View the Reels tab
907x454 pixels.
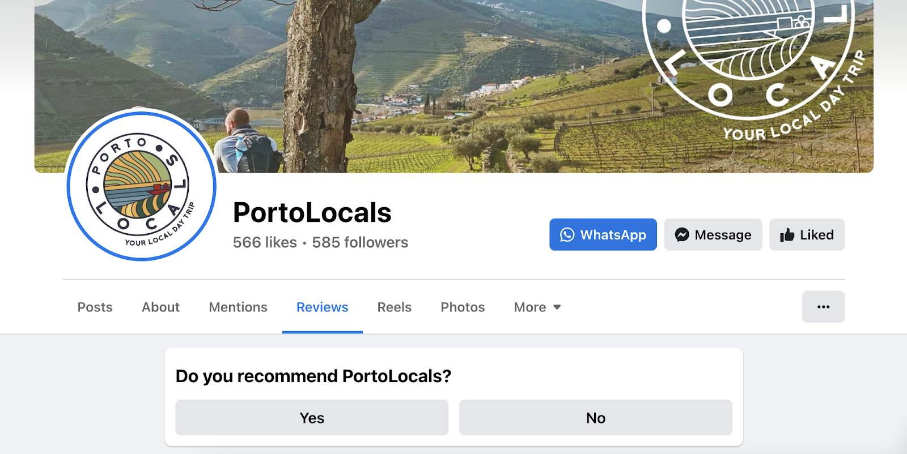[x=395, y=307]
